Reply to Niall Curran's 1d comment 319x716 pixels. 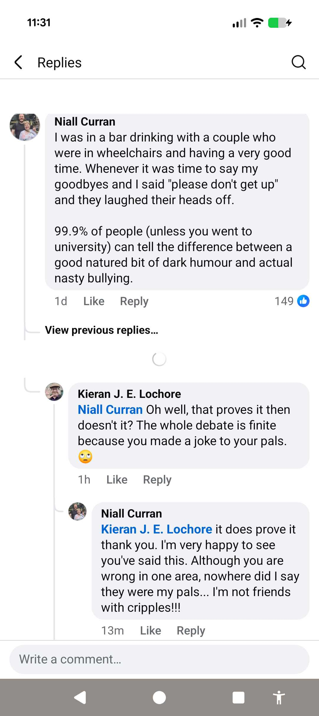[134, 301]
